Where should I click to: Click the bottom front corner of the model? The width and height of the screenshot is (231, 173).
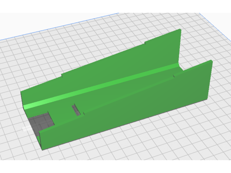click(x=43, y=148)
